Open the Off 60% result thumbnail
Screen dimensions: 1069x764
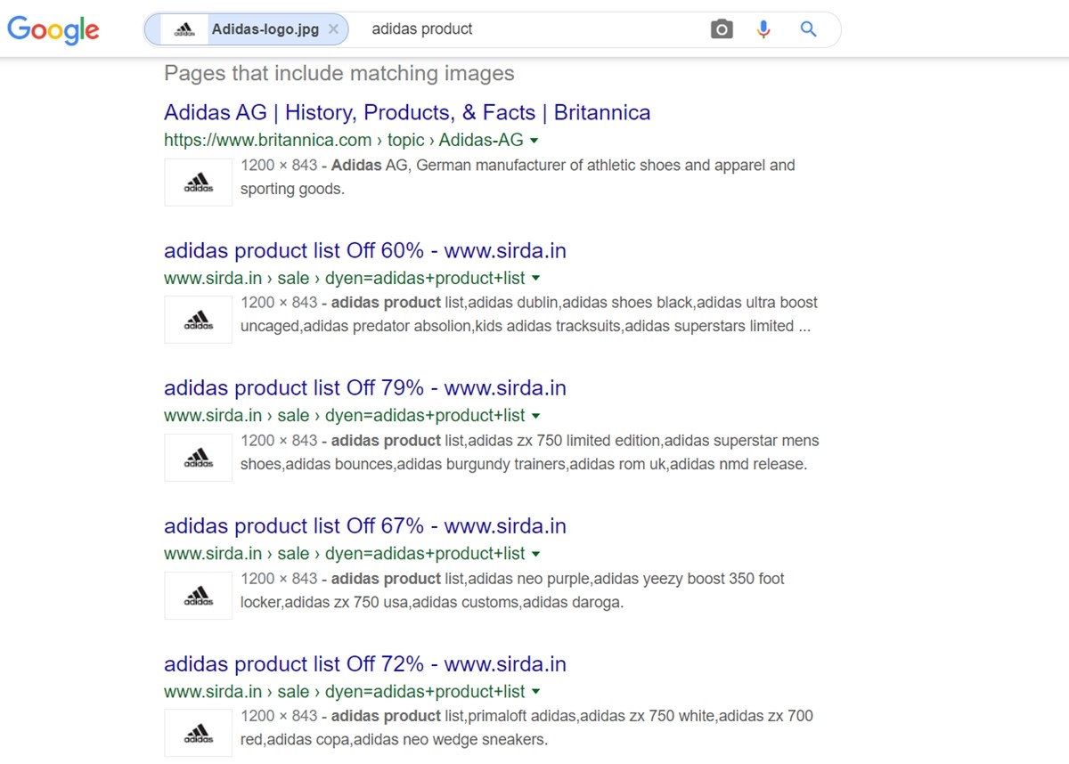[198, 319]
